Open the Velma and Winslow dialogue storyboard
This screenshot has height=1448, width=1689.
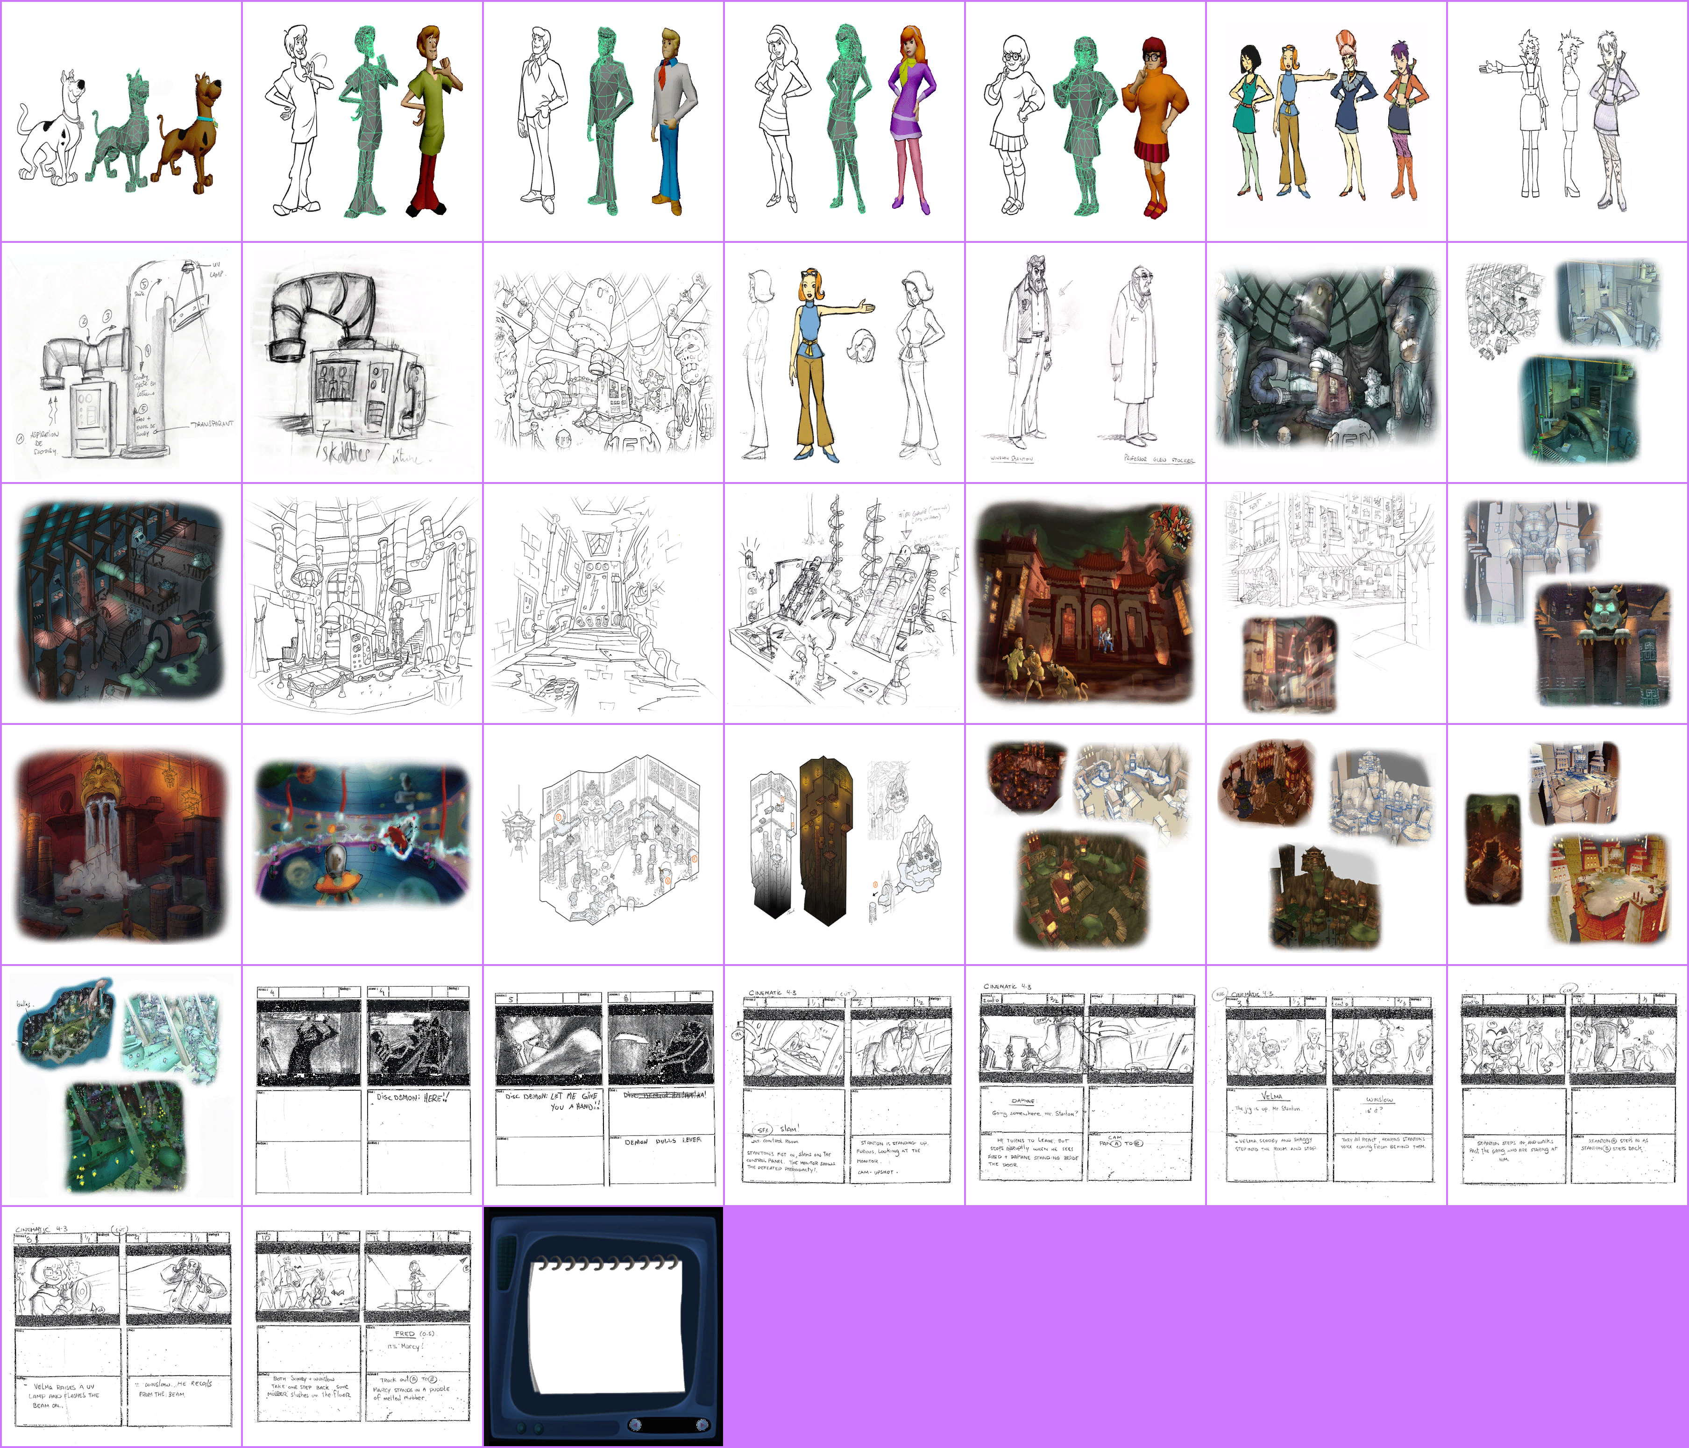pyautogui.click(x=1327, y=1086)
